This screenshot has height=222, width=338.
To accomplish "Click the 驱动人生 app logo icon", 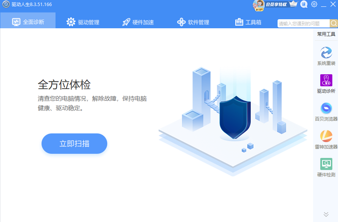I will 6,4.
